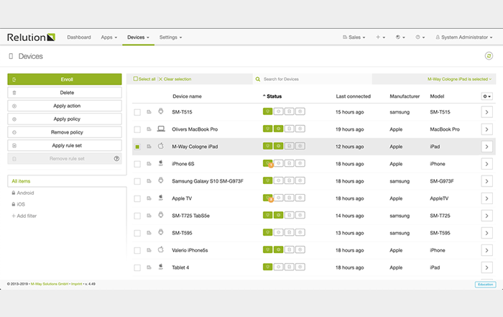The height and width of the screenshot is (317, 503).
Task: Click the first green status icon for Tablet 4
Action: [267, 267]
